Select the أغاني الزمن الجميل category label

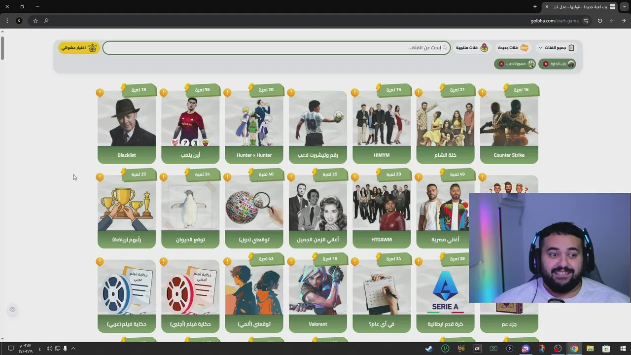coord(318,240)
